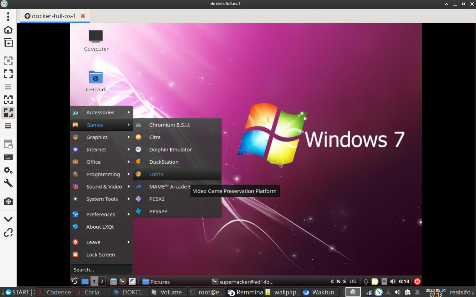
Task: Open the Network desktop icon
Action: 96,81
